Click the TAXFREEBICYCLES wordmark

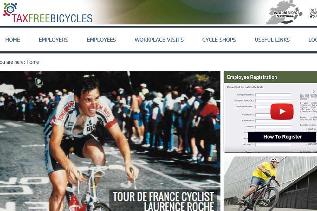click(x=52, y=18)
